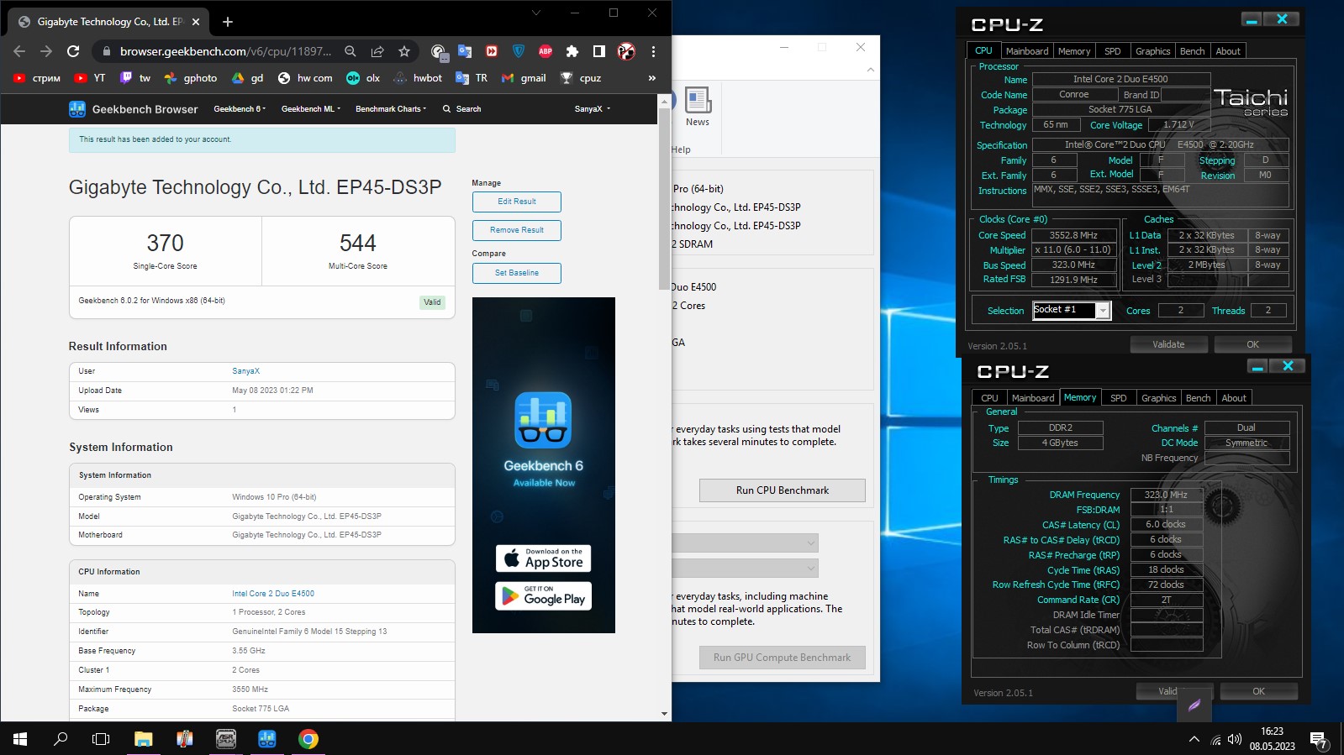
Task: Open Chrome three-dot menu
Action: [x=653, y=51]
